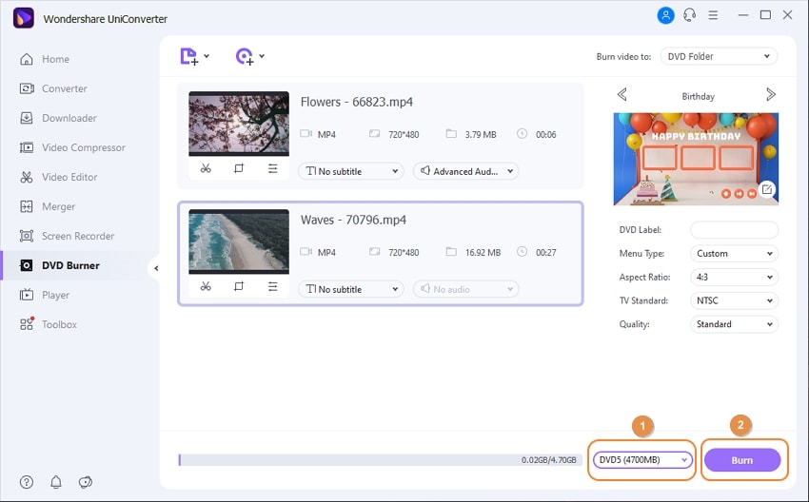The height and width of the screenshot is (502, 809).
Task: Click the Load DVD disc icon
Action: 245,56
